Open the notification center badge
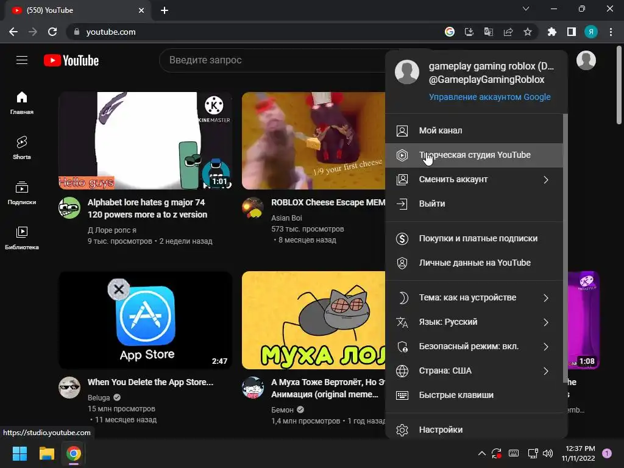This screenshot has height=468, width=624. [607, 453]
